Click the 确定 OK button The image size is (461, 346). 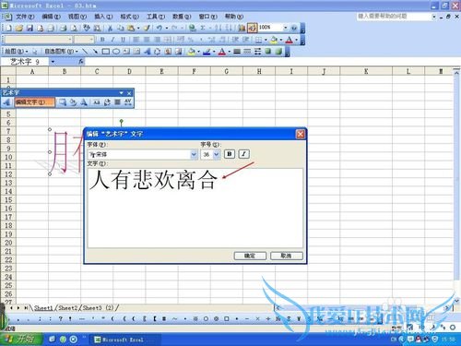[250, 256]
